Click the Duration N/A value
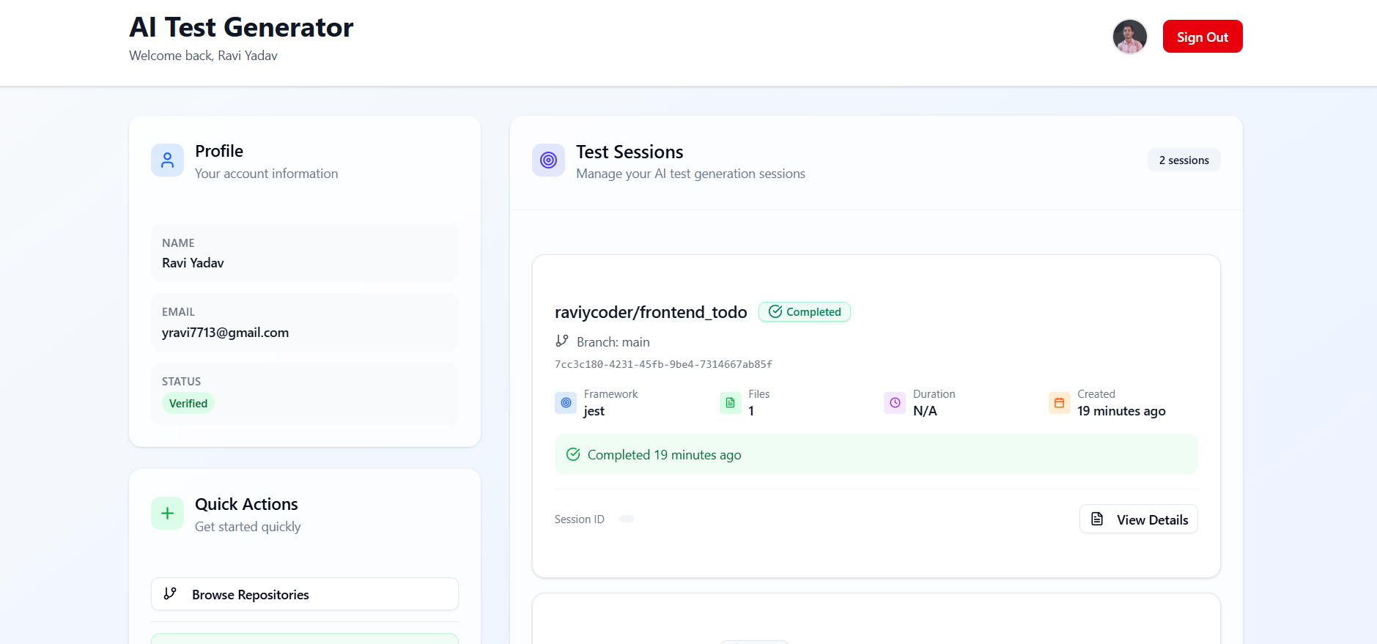The height and width of the screenshot is (644, 1377). 925,411
